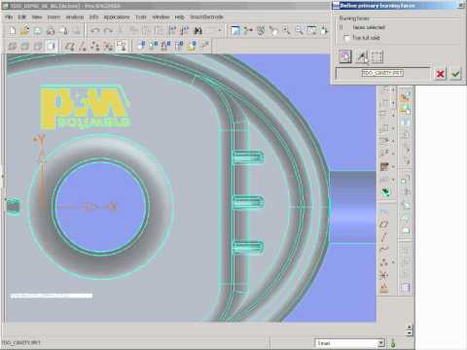This screenshot has height=350, width=467.
Task: Open the Smart selection filter dropdown
Action: 381,342
